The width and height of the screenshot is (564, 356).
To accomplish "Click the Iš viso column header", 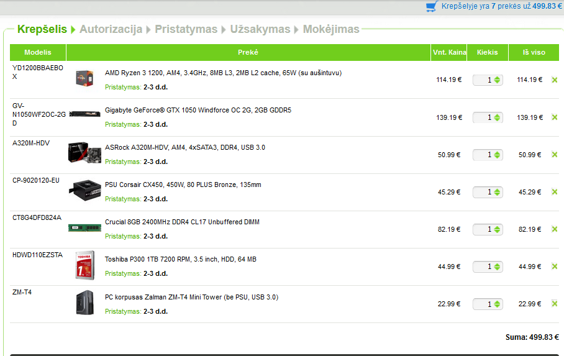I will point(534,53).
